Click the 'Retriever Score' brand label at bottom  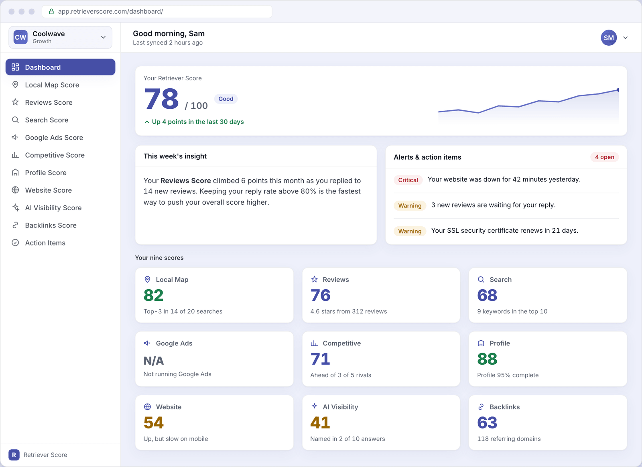(45, 455)
